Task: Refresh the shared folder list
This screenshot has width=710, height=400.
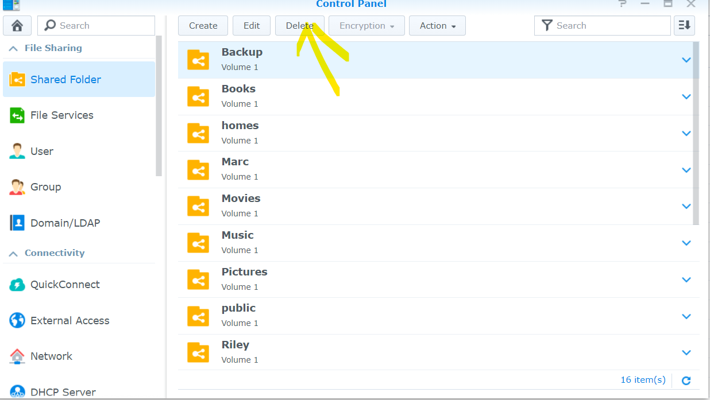Action: (686, 380)
